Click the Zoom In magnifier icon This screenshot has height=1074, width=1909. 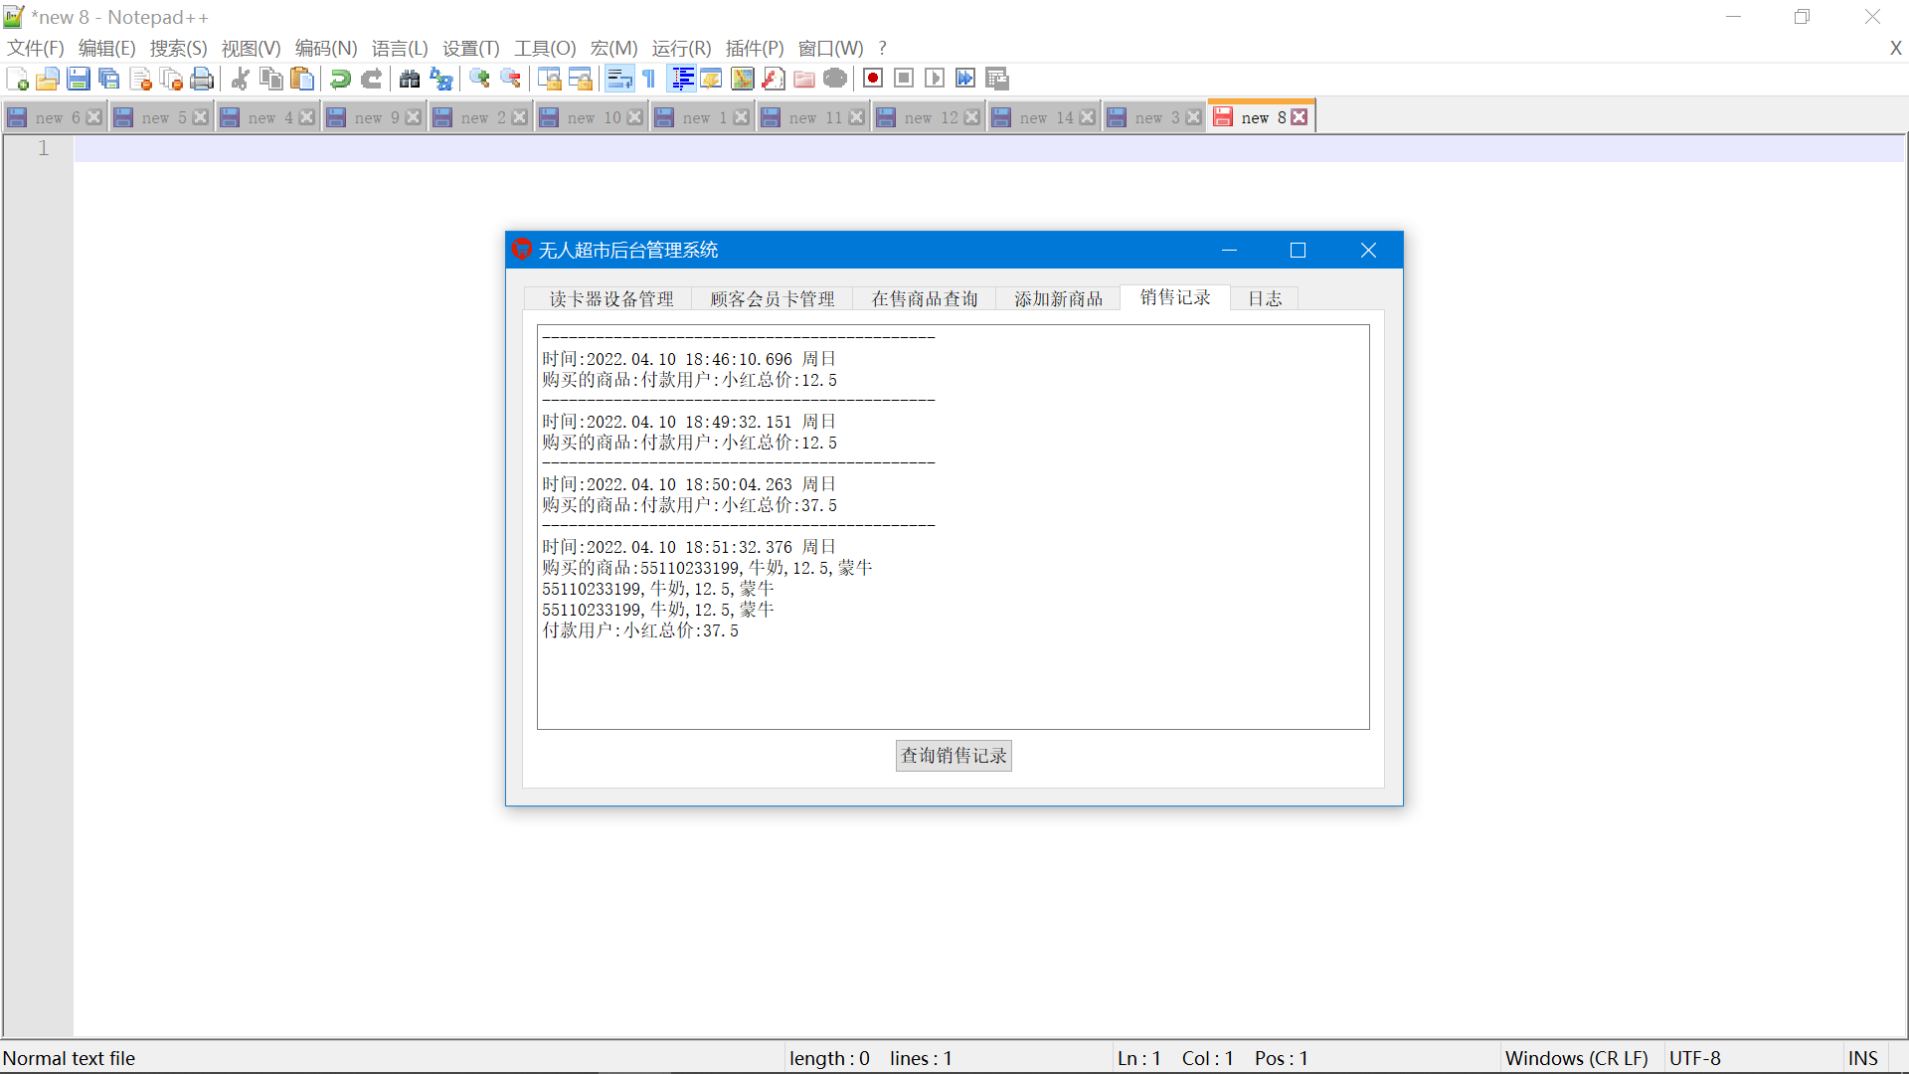coord(479,79)
